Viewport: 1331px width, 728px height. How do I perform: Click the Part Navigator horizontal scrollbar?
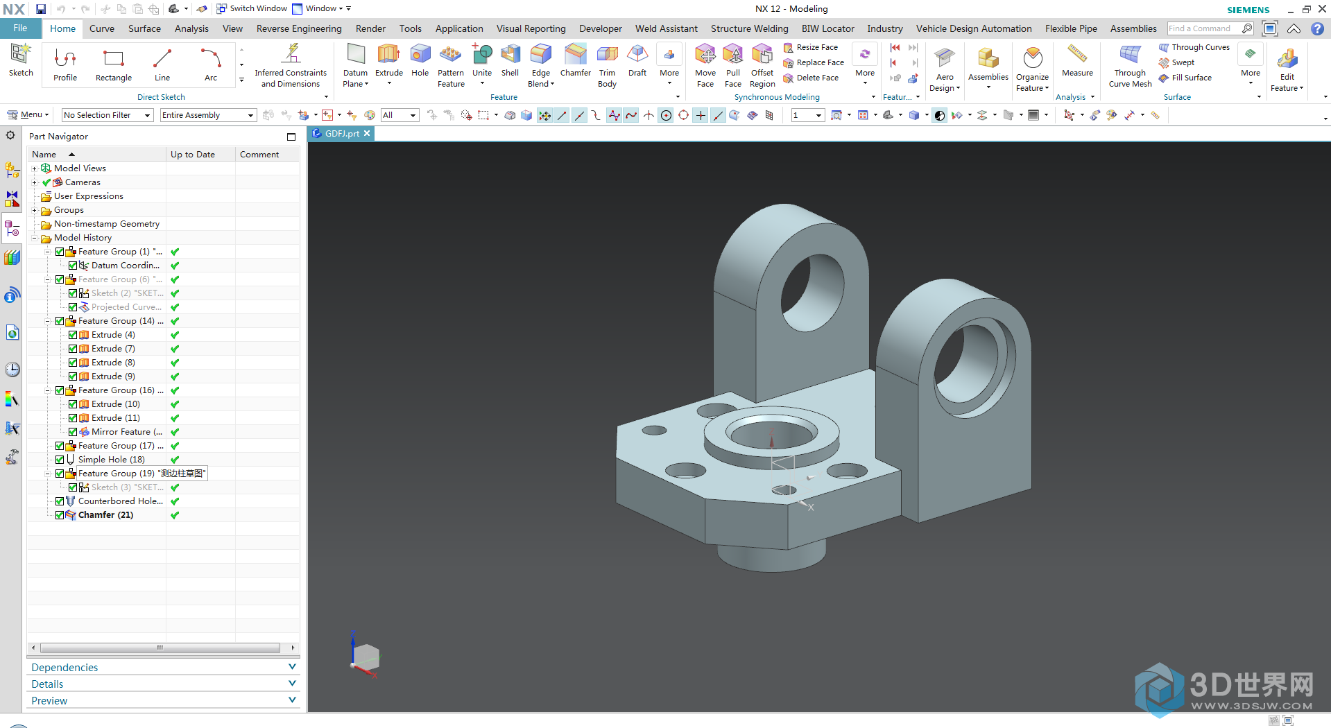coord(160,648)
